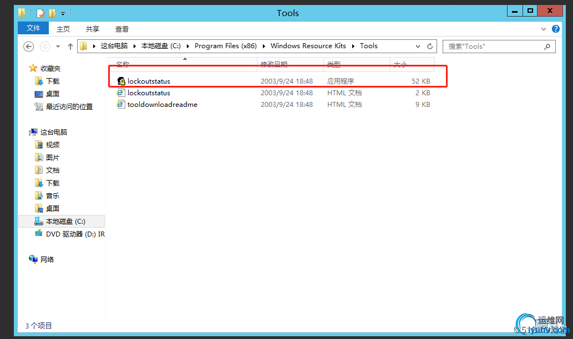Click 本地磁盘 (C:) breadcrumb in address bar
This screenshot has width=573, height=339.
[x=161, y=45]
